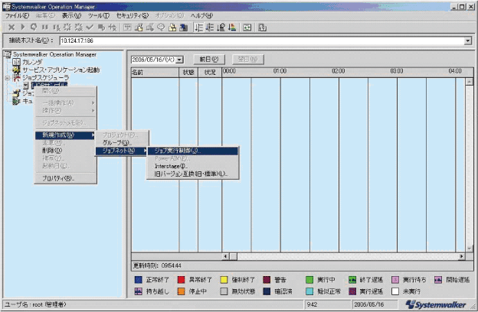Image resolution: width=478 pixels, height=312 pixels.
Task: Click the orange 停止中 legend swatch
Action: [181, 291]
